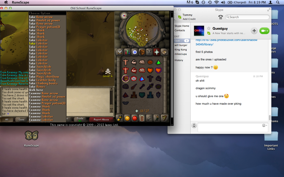The image size is (284, 177).
Task: Open the Inventory backpack tab
Action: [142, 52]
